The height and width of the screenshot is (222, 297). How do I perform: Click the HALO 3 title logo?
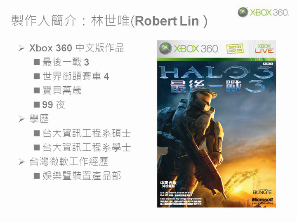(x=216, y=72)
